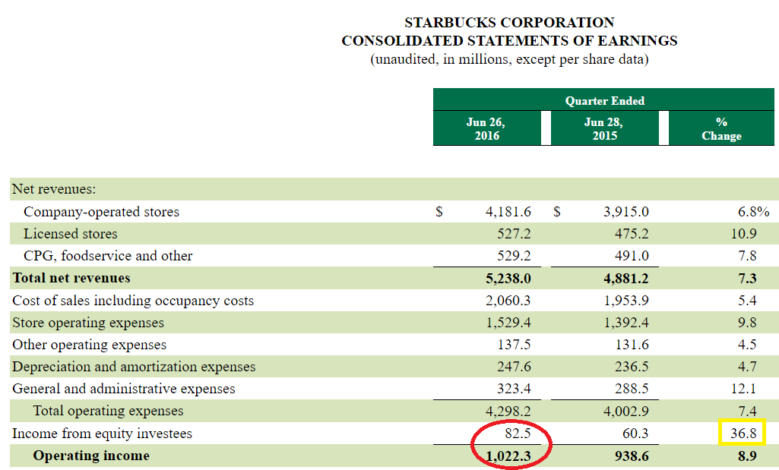Screen dimensions: 779x470
Task: Select the Store operating expenses label
Action: point(88,323)
